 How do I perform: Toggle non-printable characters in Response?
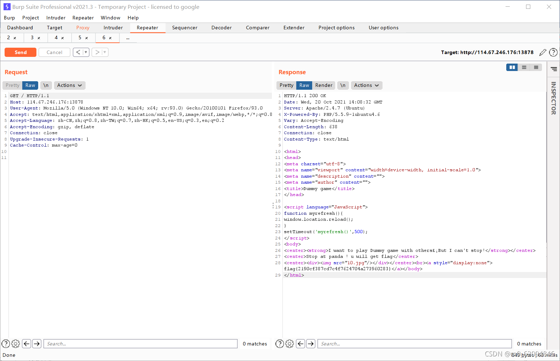coord(343,85)
